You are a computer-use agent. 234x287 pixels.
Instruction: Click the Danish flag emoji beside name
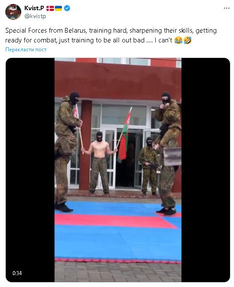pos(50,8)
